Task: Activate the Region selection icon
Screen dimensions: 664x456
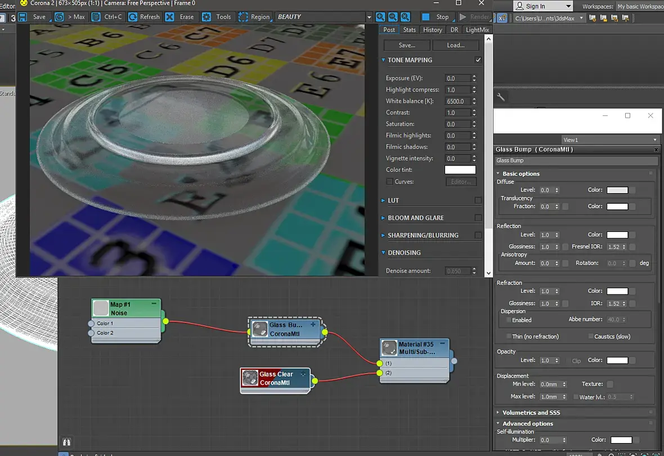Action: [x=243, y=17]
